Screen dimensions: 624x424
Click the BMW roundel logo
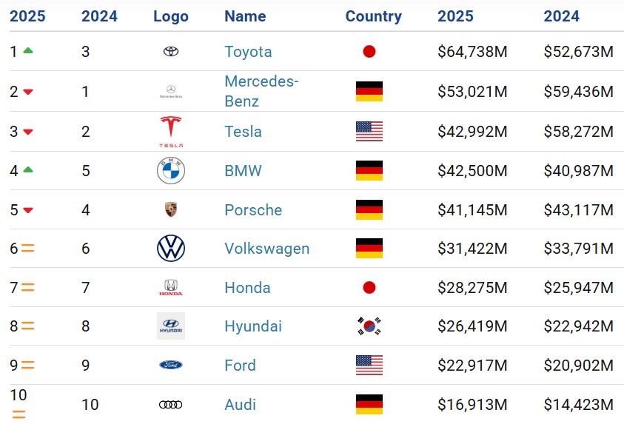(171, 171)
